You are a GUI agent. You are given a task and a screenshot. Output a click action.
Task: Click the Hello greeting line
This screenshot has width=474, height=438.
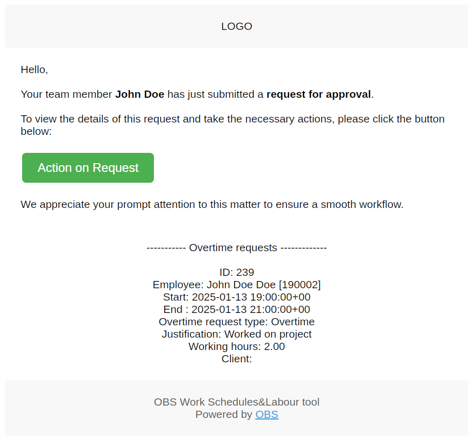[34, 69]
